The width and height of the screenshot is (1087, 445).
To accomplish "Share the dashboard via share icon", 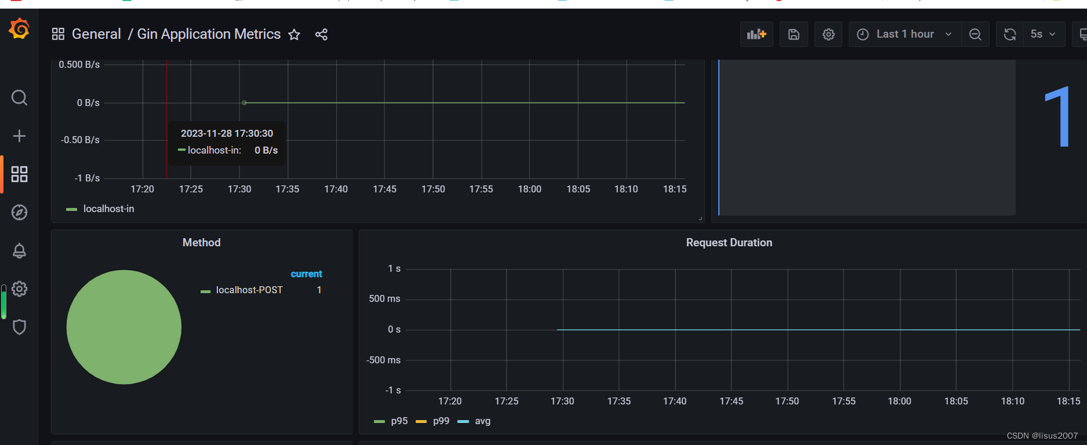I will (321, 35).
